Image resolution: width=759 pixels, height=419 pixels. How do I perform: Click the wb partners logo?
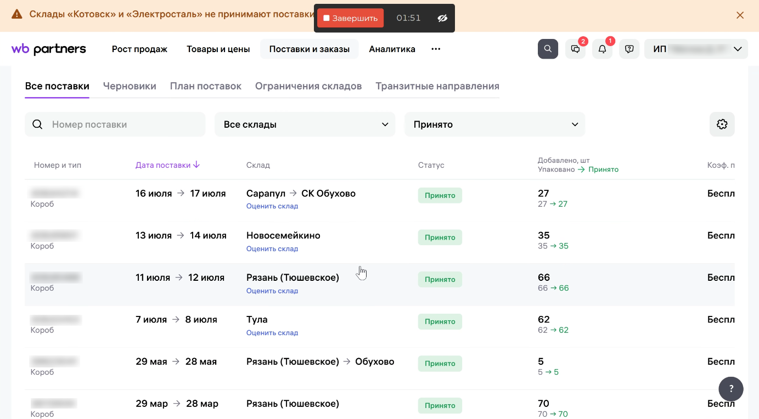coord(49,49)
